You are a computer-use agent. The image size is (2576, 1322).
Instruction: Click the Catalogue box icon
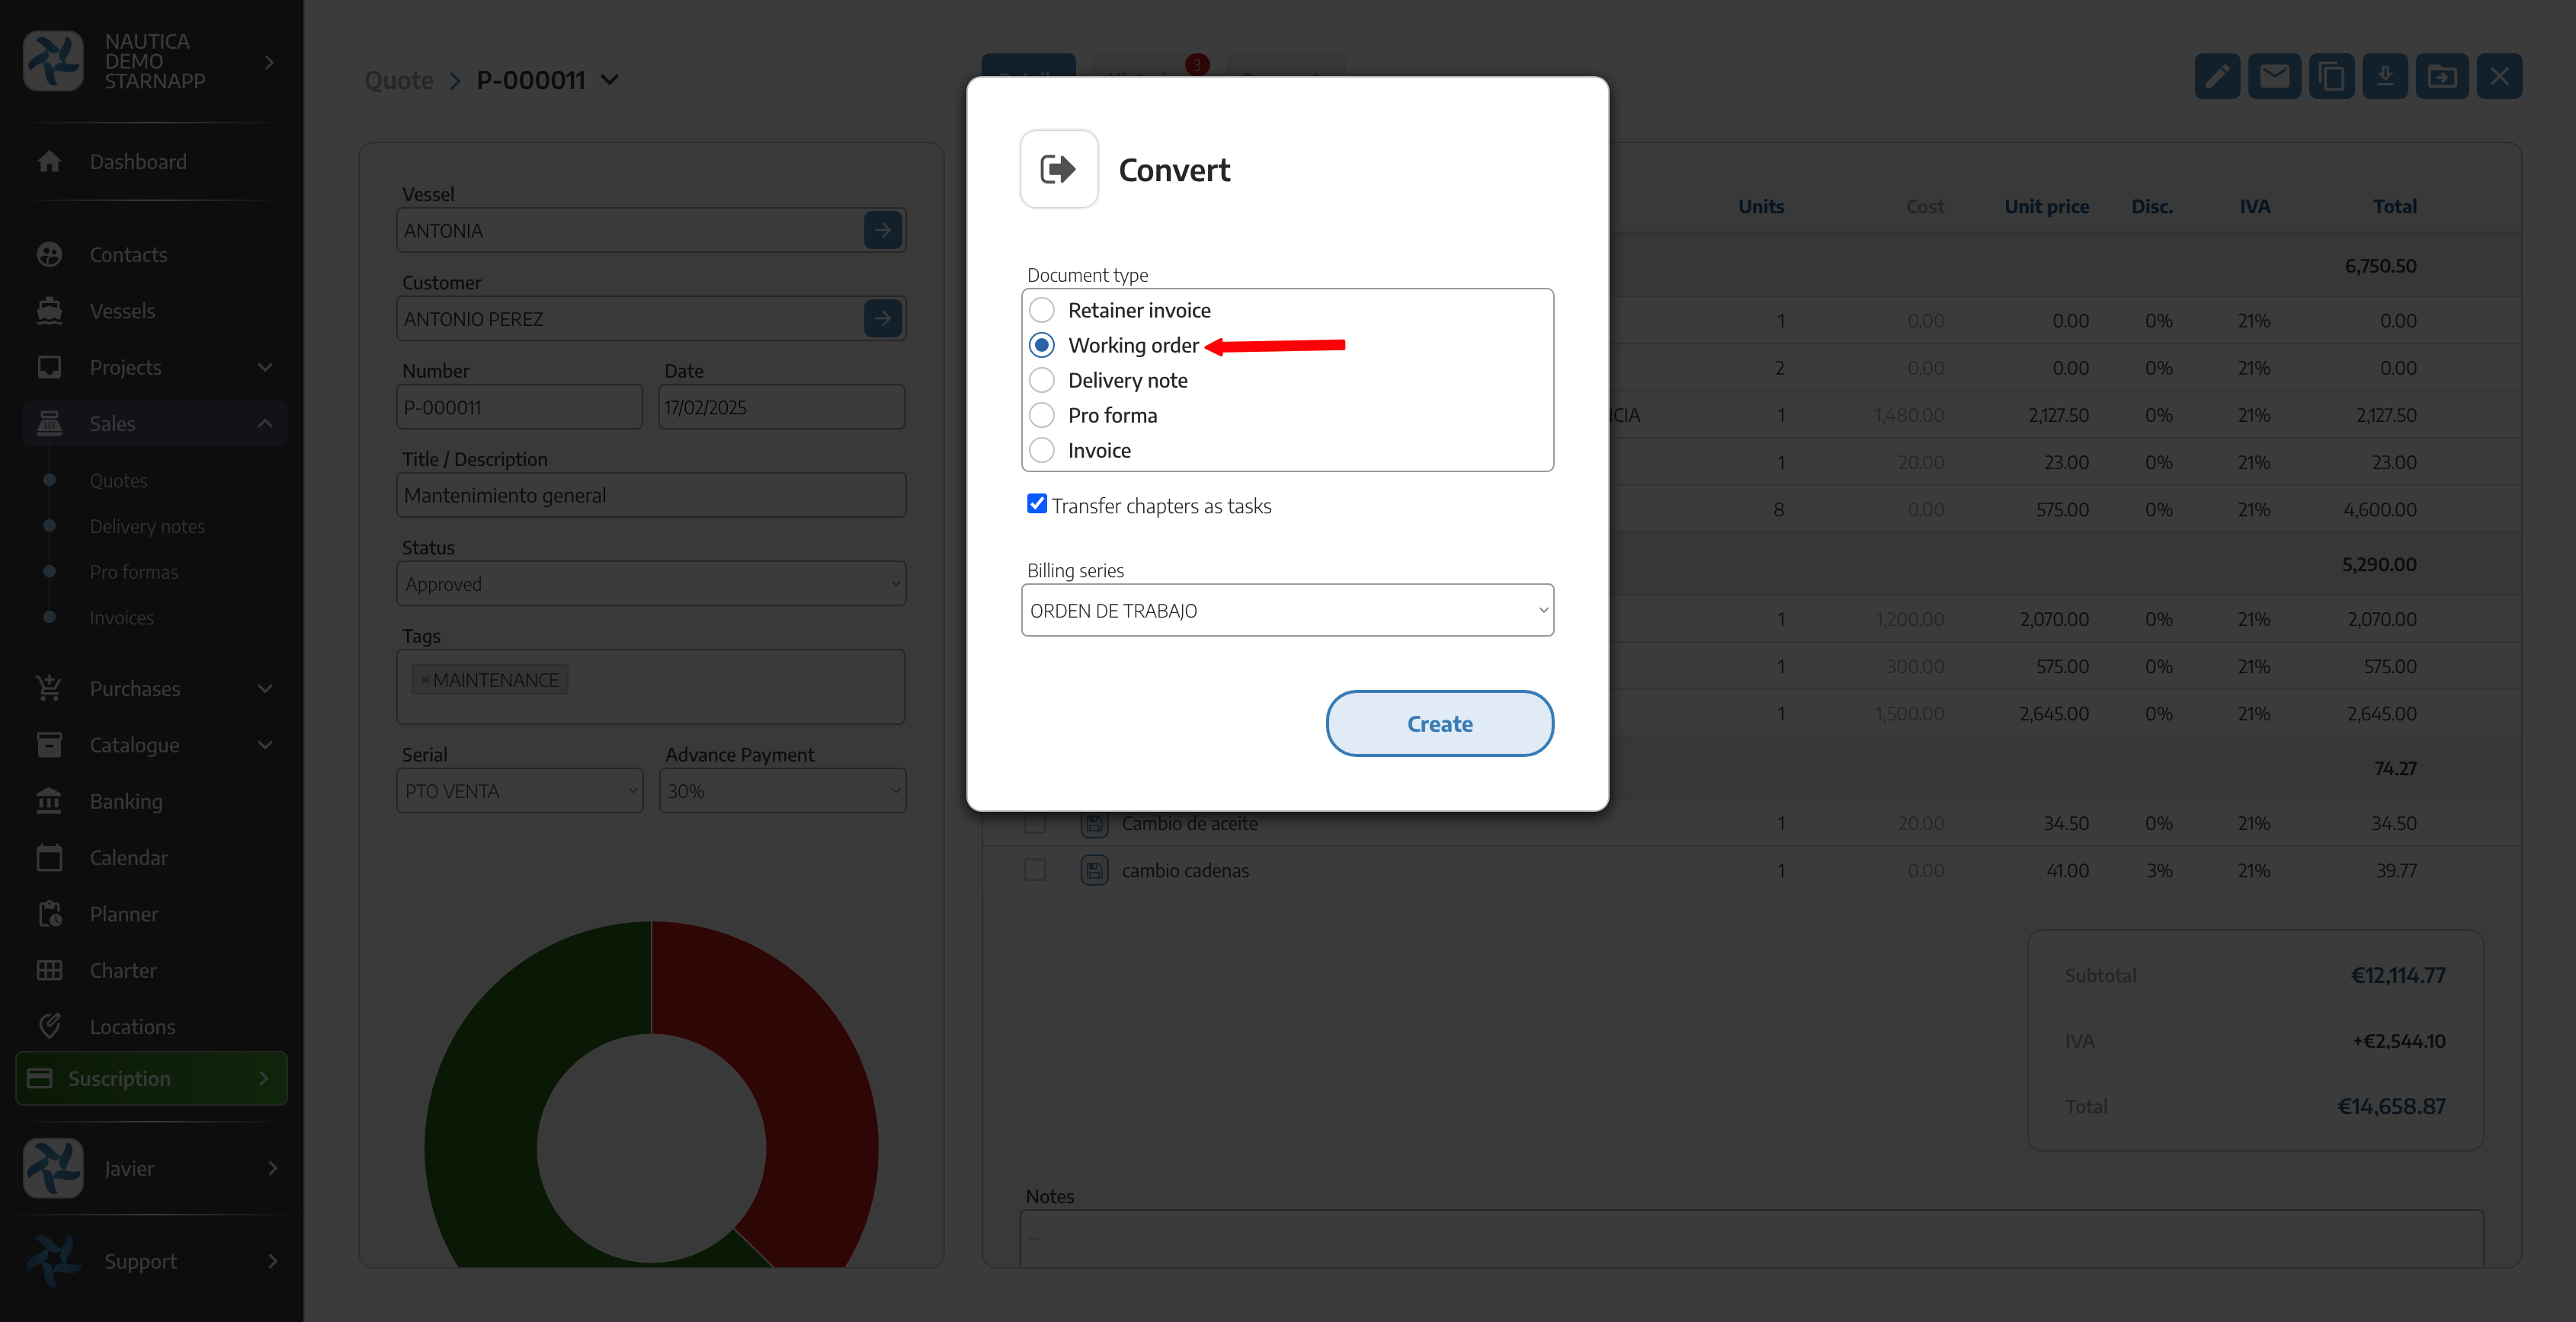click(x=49, y=746)
